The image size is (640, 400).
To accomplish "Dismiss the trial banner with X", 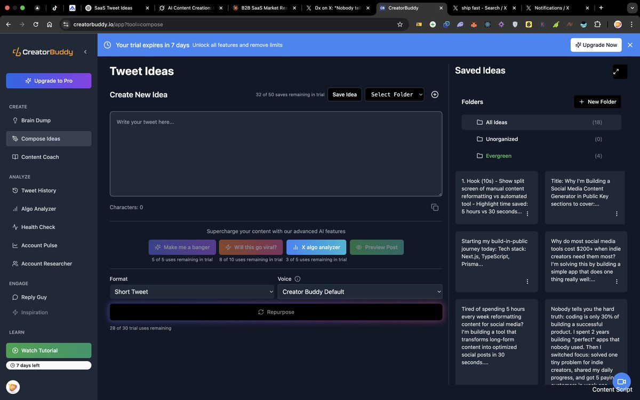I will (630, 45).
